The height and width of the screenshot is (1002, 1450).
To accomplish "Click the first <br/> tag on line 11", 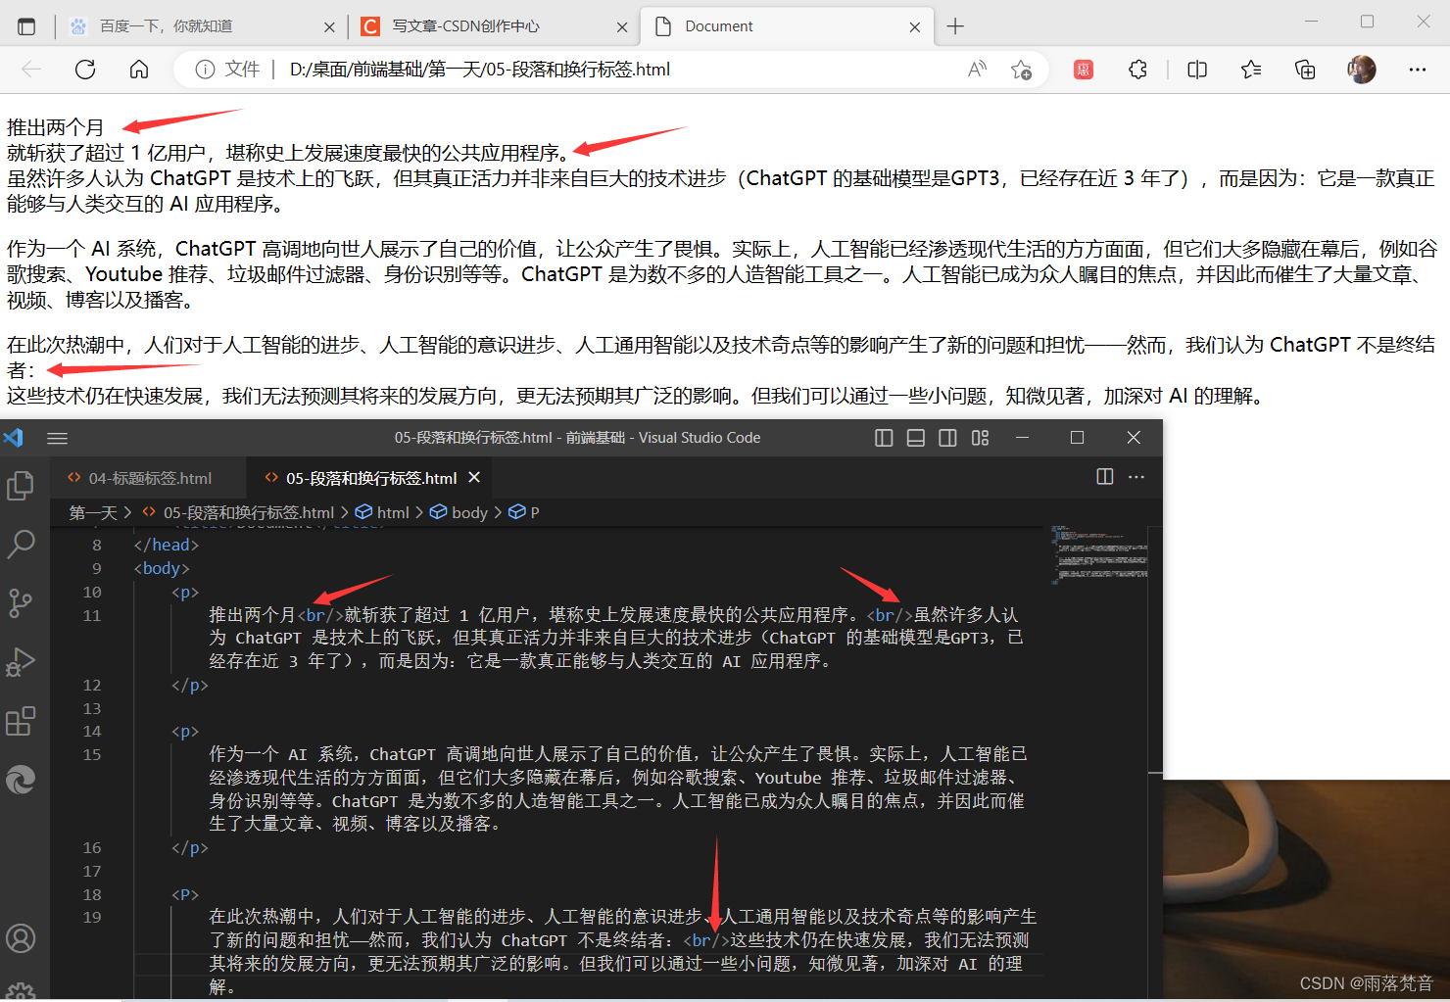I will point(320,615).
